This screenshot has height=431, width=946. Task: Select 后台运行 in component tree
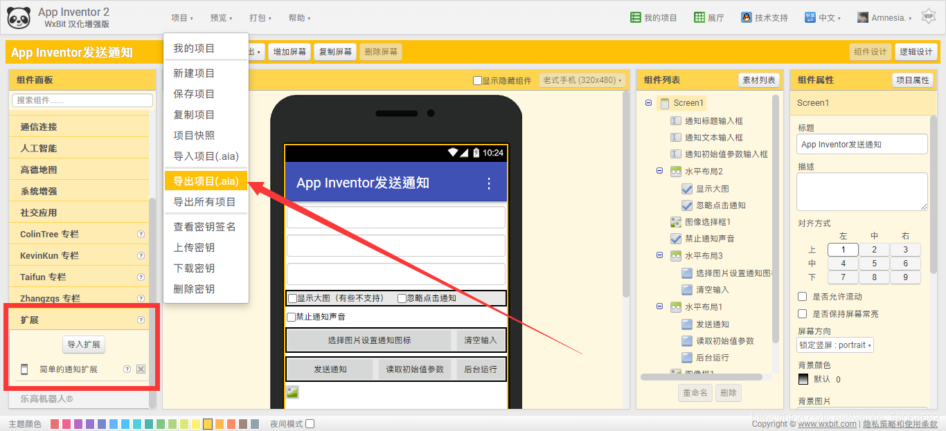[713, 358]
